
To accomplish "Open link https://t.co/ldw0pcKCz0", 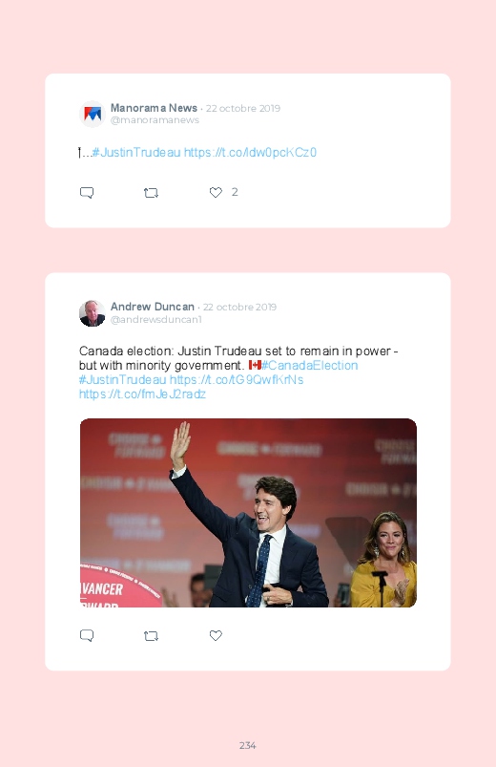I will point(250,152).
